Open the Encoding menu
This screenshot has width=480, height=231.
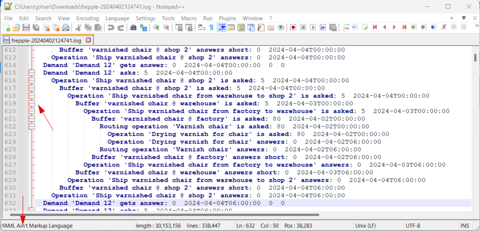pos(87,18)
